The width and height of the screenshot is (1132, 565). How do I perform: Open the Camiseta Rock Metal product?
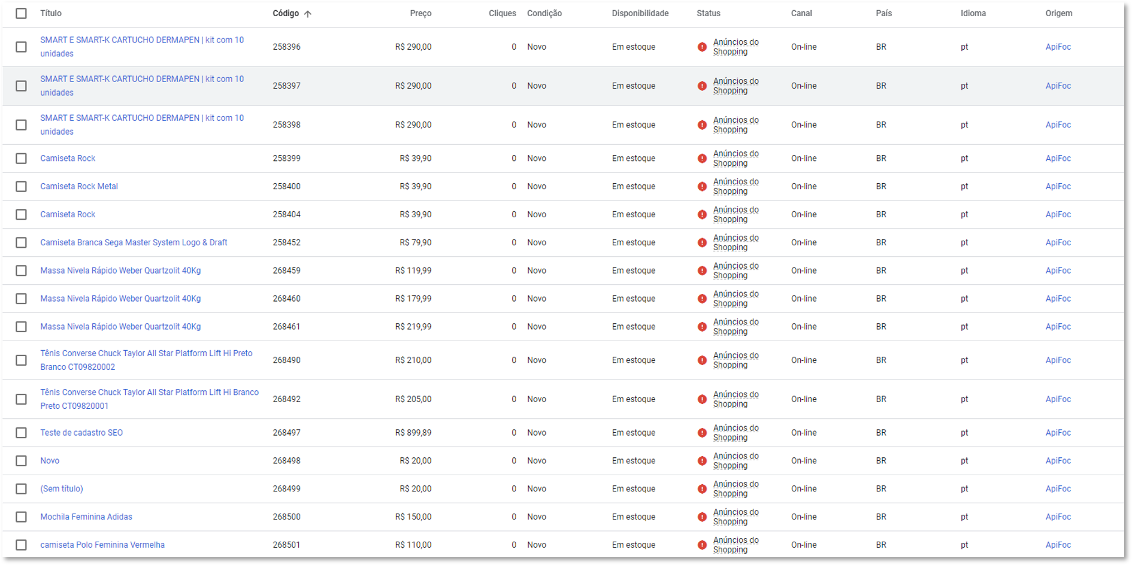pos(79,186)
